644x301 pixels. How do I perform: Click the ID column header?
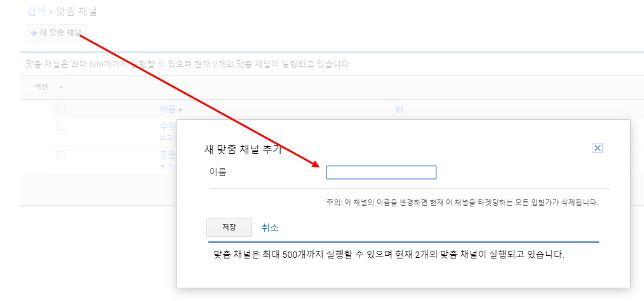pyautogui.click(x=399, y=110)
